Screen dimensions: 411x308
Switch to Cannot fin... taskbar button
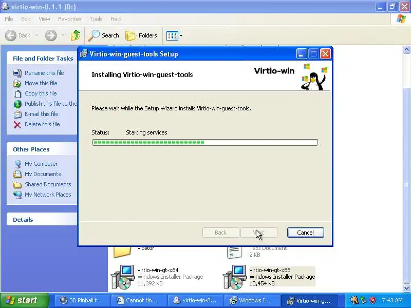138,300
